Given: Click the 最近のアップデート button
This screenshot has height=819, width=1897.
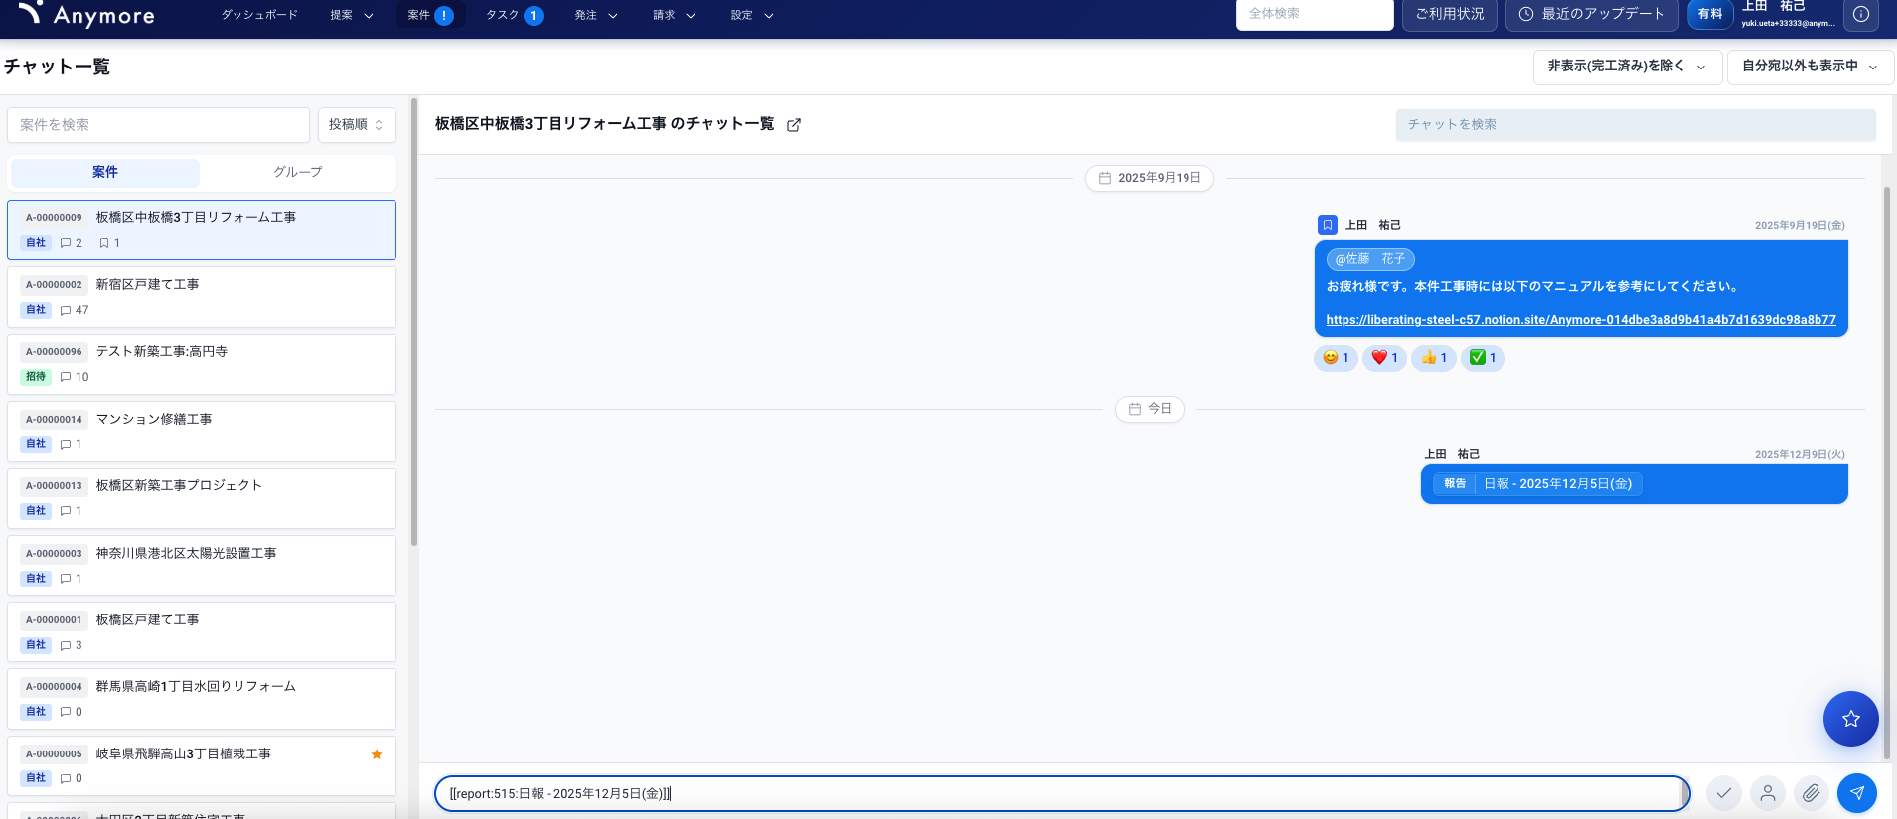Looking at the screenshot, I should pyautogui.click(x=1592, y=14).
